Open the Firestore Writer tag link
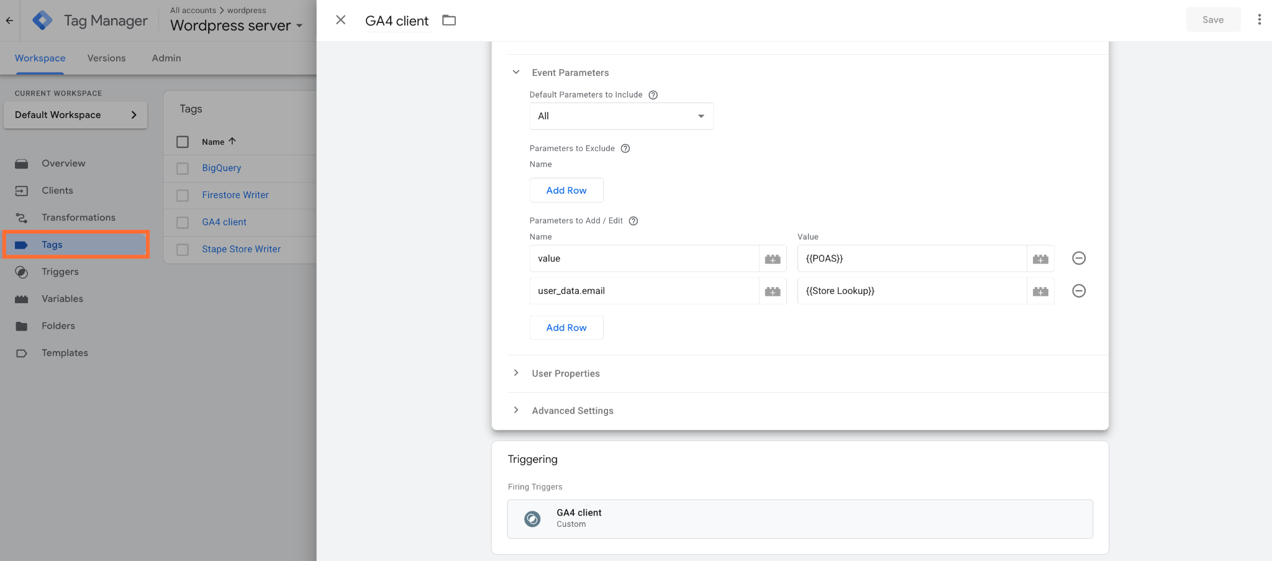 coord(235,195)
